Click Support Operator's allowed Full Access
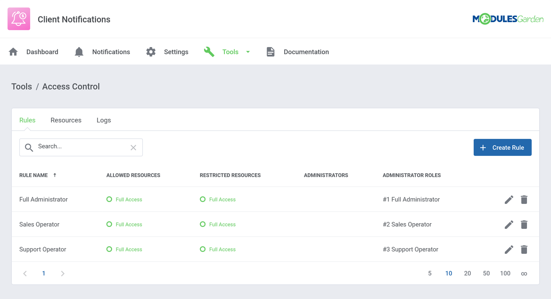 (124, 249)
